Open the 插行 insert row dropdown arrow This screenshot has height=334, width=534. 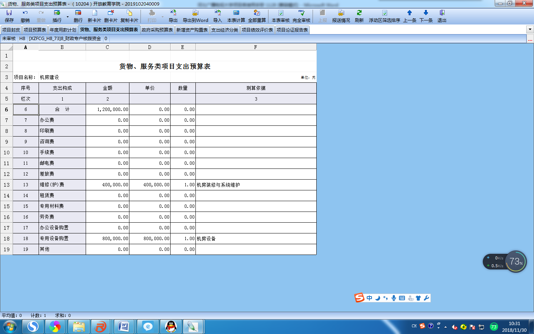[67, 17]
